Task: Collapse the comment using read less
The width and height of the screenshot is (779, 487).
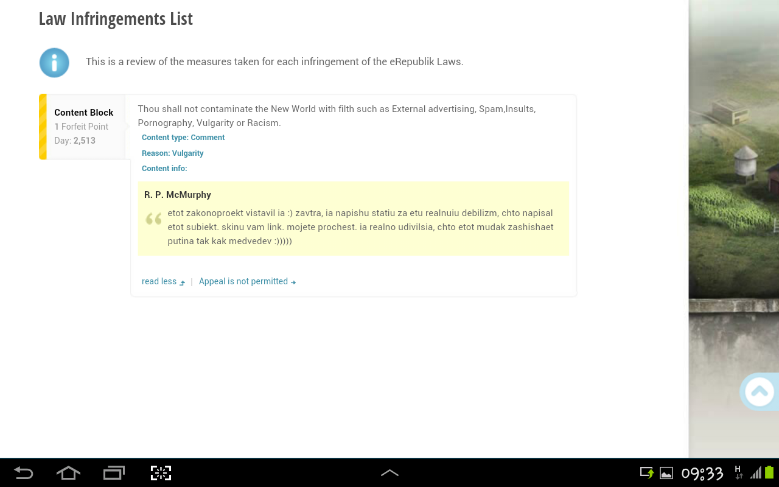Action: [x=159, y=281]
